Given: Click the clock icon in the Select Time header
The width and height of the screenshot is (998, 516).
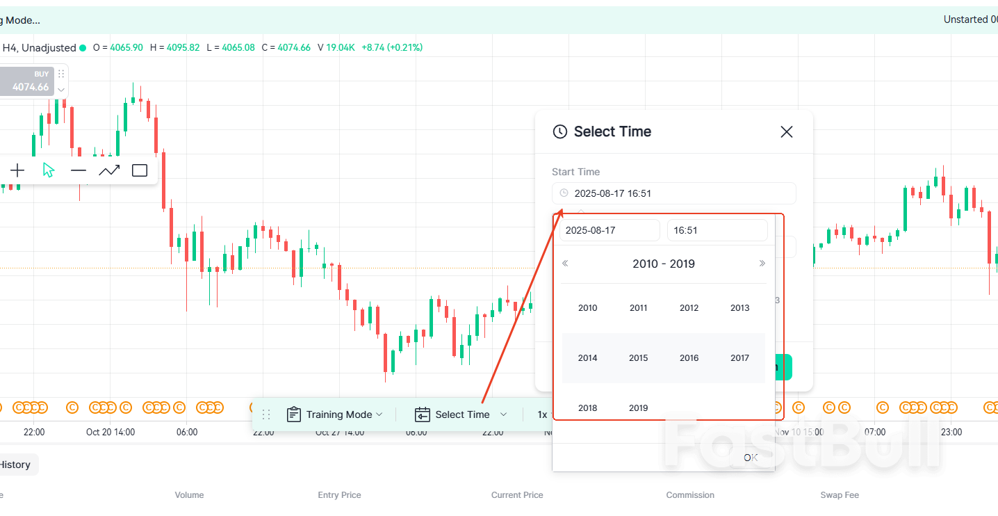Looking at the screenshot, I should pos(559,131).
